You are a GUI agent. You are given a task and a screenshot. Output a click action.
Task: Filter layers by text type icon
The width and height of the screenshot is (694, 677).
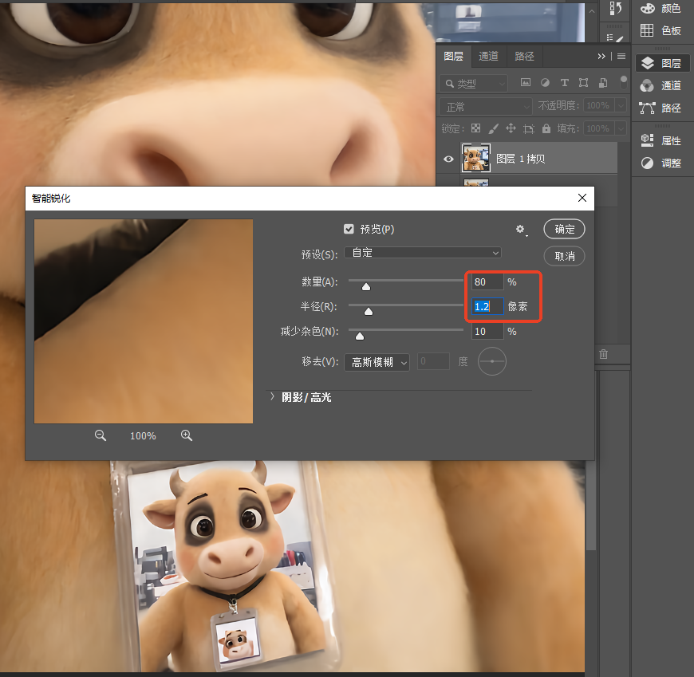pos(564,83)
